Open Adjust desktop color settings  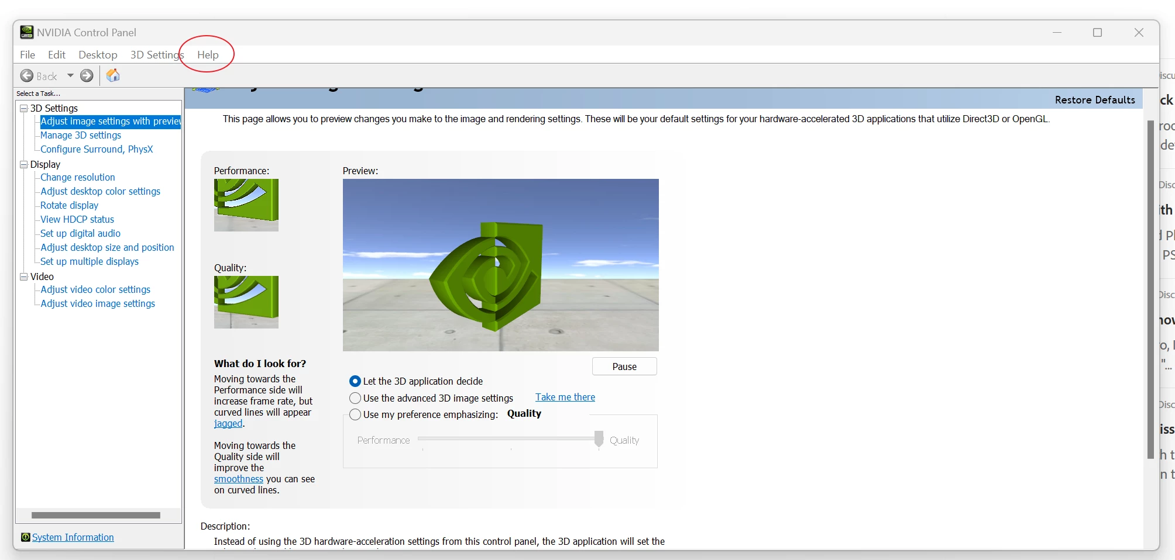[x=100, y=191]
